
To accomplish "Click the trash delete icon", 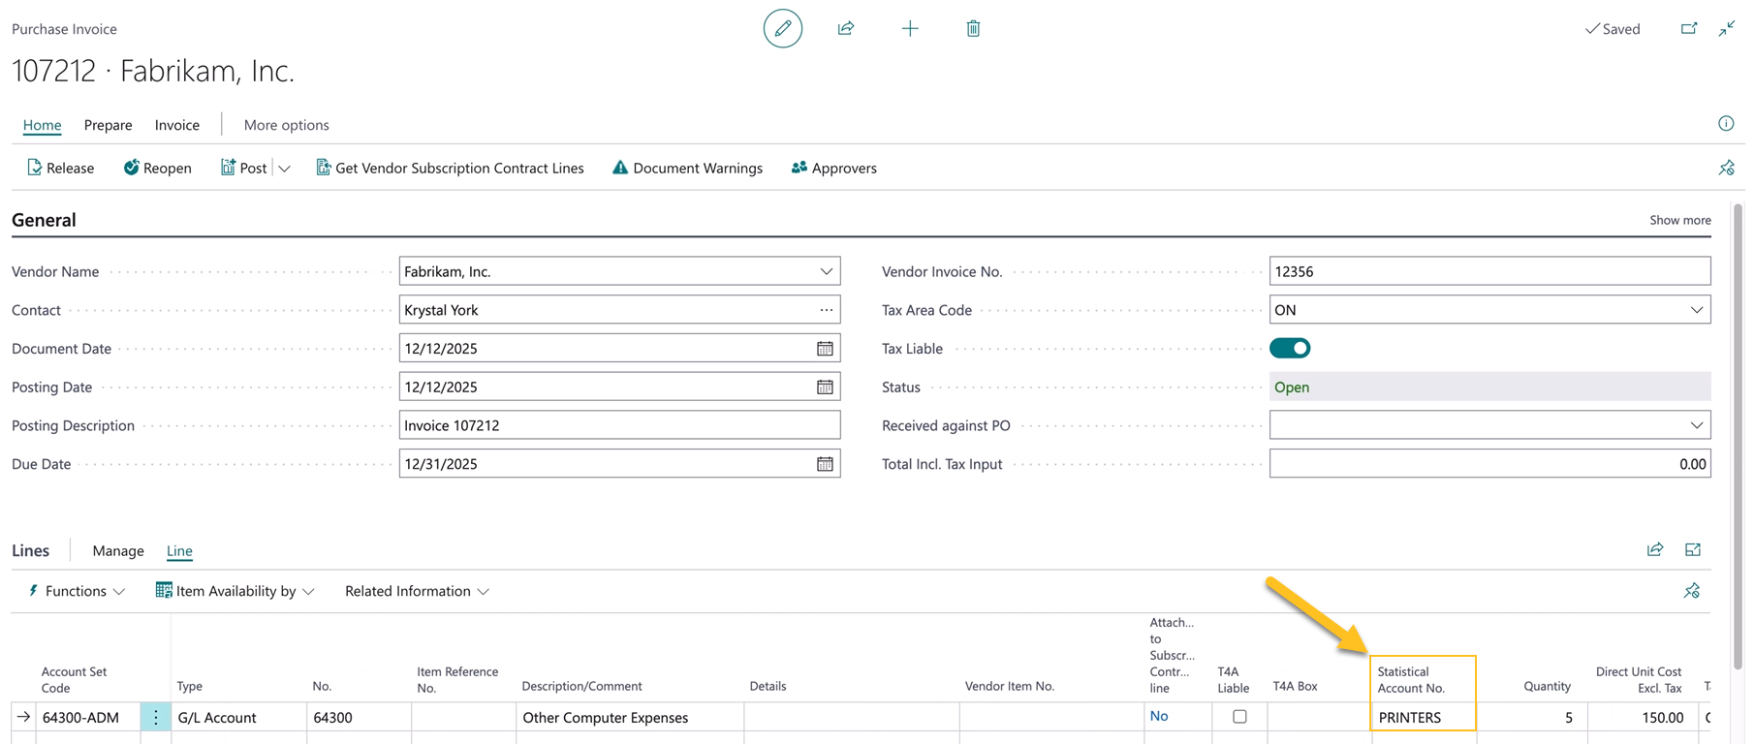I will (x=973, y=29).
